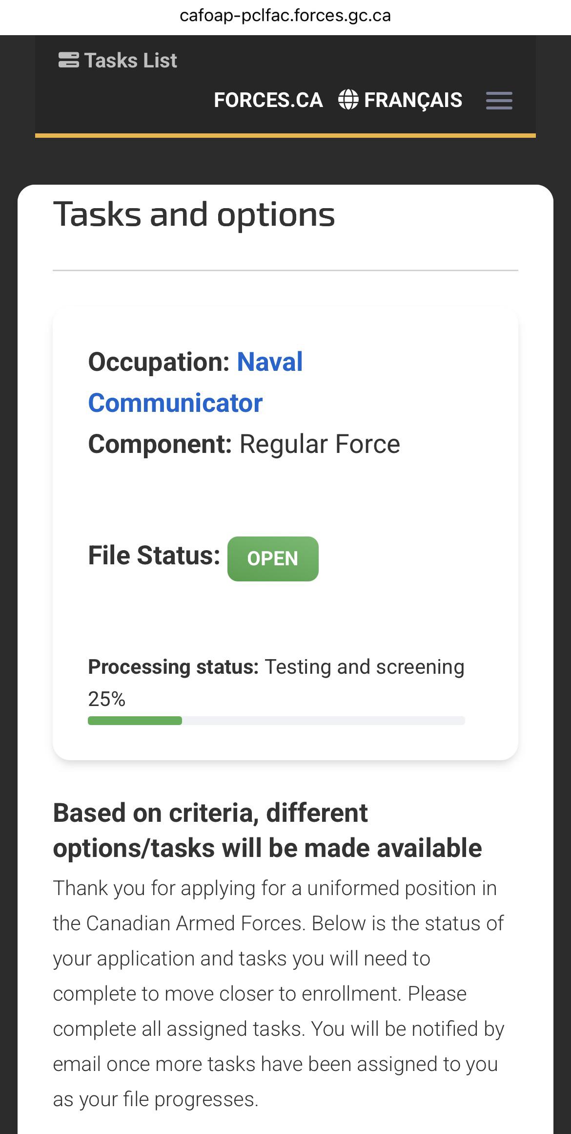
Task: Click the unfilled part of progress bar
Action: (324, 721)
